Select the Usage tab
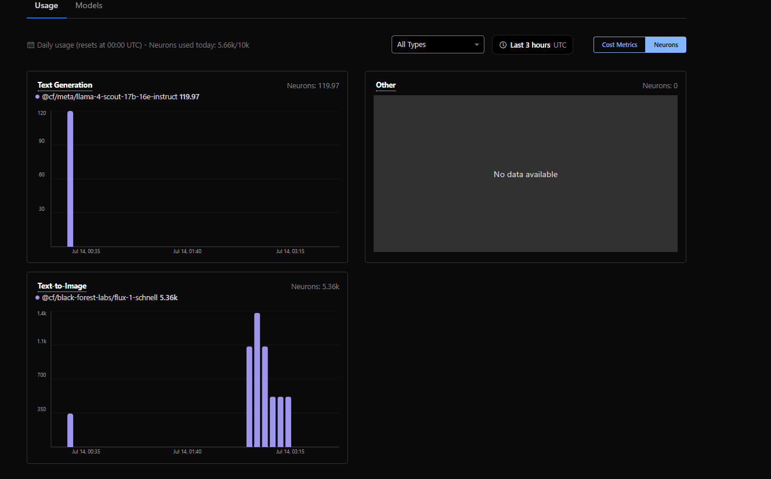Viewport: 771px width, 479px height. tap(46, 6)
